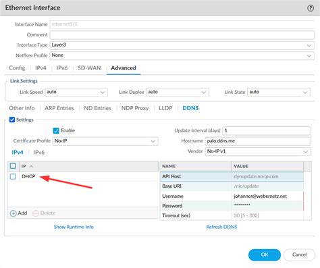Open the NDP Proxy sub-tab
Viewport: 320px width, 268px height.
[x=135, y=108]
